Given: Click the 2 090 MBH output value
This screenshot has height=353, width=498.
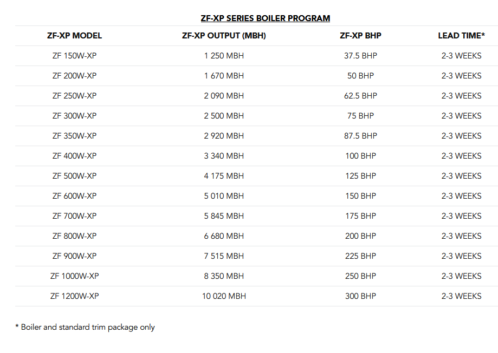Looking at the screenshot, I should click(224, 96).
